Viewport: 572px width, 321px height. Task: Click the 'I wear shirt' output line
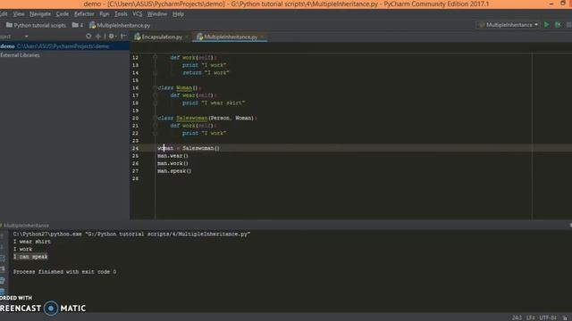[x=32, y=242]
